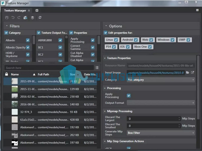Click the undo arrow icon
202x151 pixels.
(x=13, y=18)
